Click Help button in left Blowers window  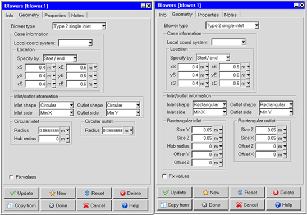pos(131,205)
